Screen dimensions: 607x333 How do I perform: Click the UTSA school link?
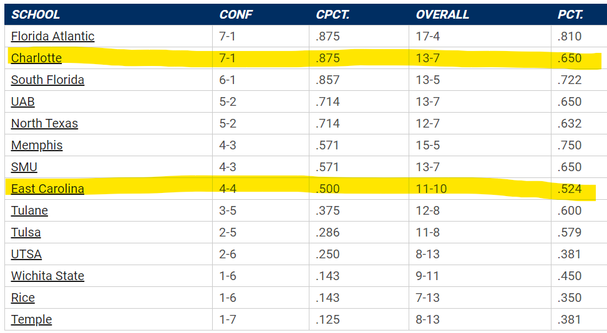point(26,254)
